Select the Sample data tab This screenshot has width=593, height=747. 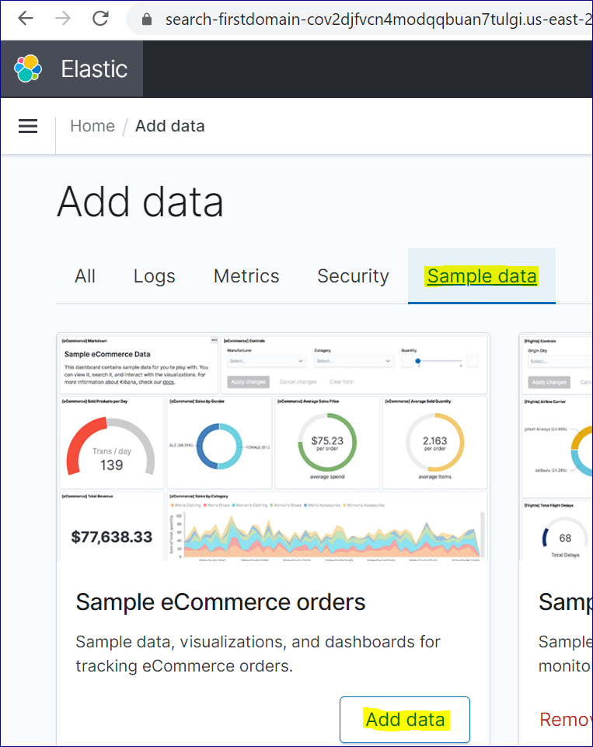tap(482, 276)
